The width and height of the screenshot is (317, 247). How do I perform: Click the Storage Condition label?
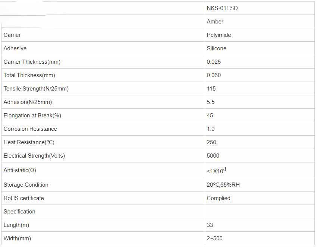tap(26, 185)
